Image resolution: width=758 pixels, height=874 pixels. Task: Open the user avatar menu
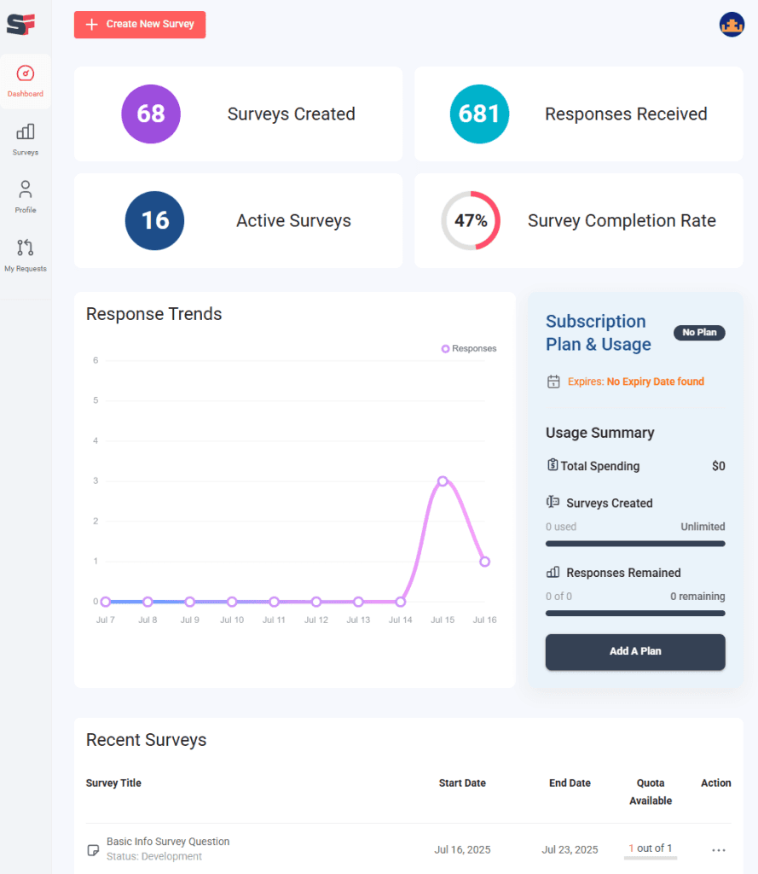click(x=732, y=25)
